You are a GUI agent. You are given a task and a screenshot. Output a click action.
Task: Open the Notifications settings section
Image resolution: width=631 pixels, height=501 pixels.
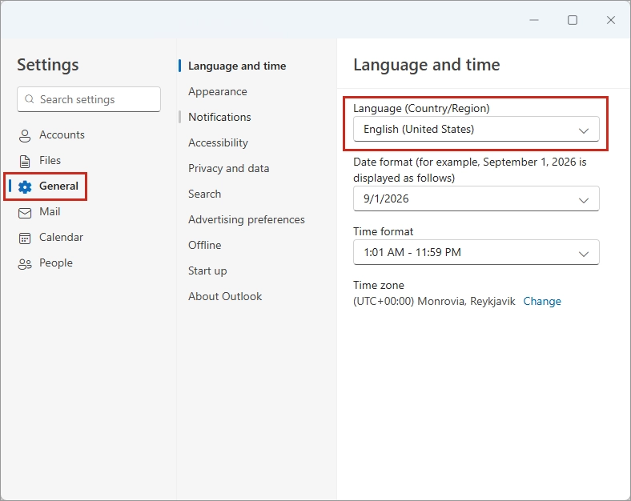coord(219,117)
